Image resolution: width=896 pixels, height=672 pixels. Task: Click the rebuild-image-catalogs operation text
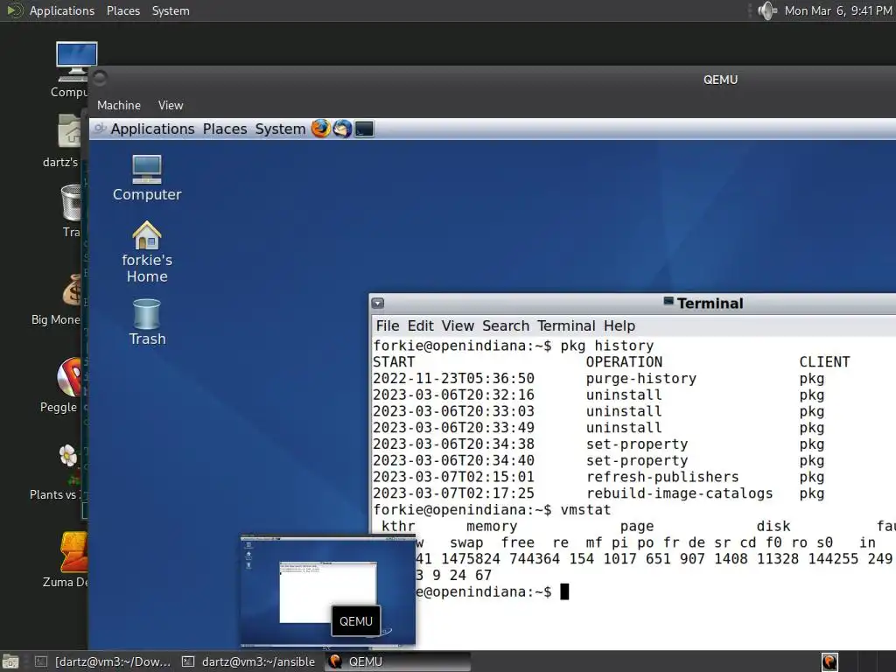point(679,493)
